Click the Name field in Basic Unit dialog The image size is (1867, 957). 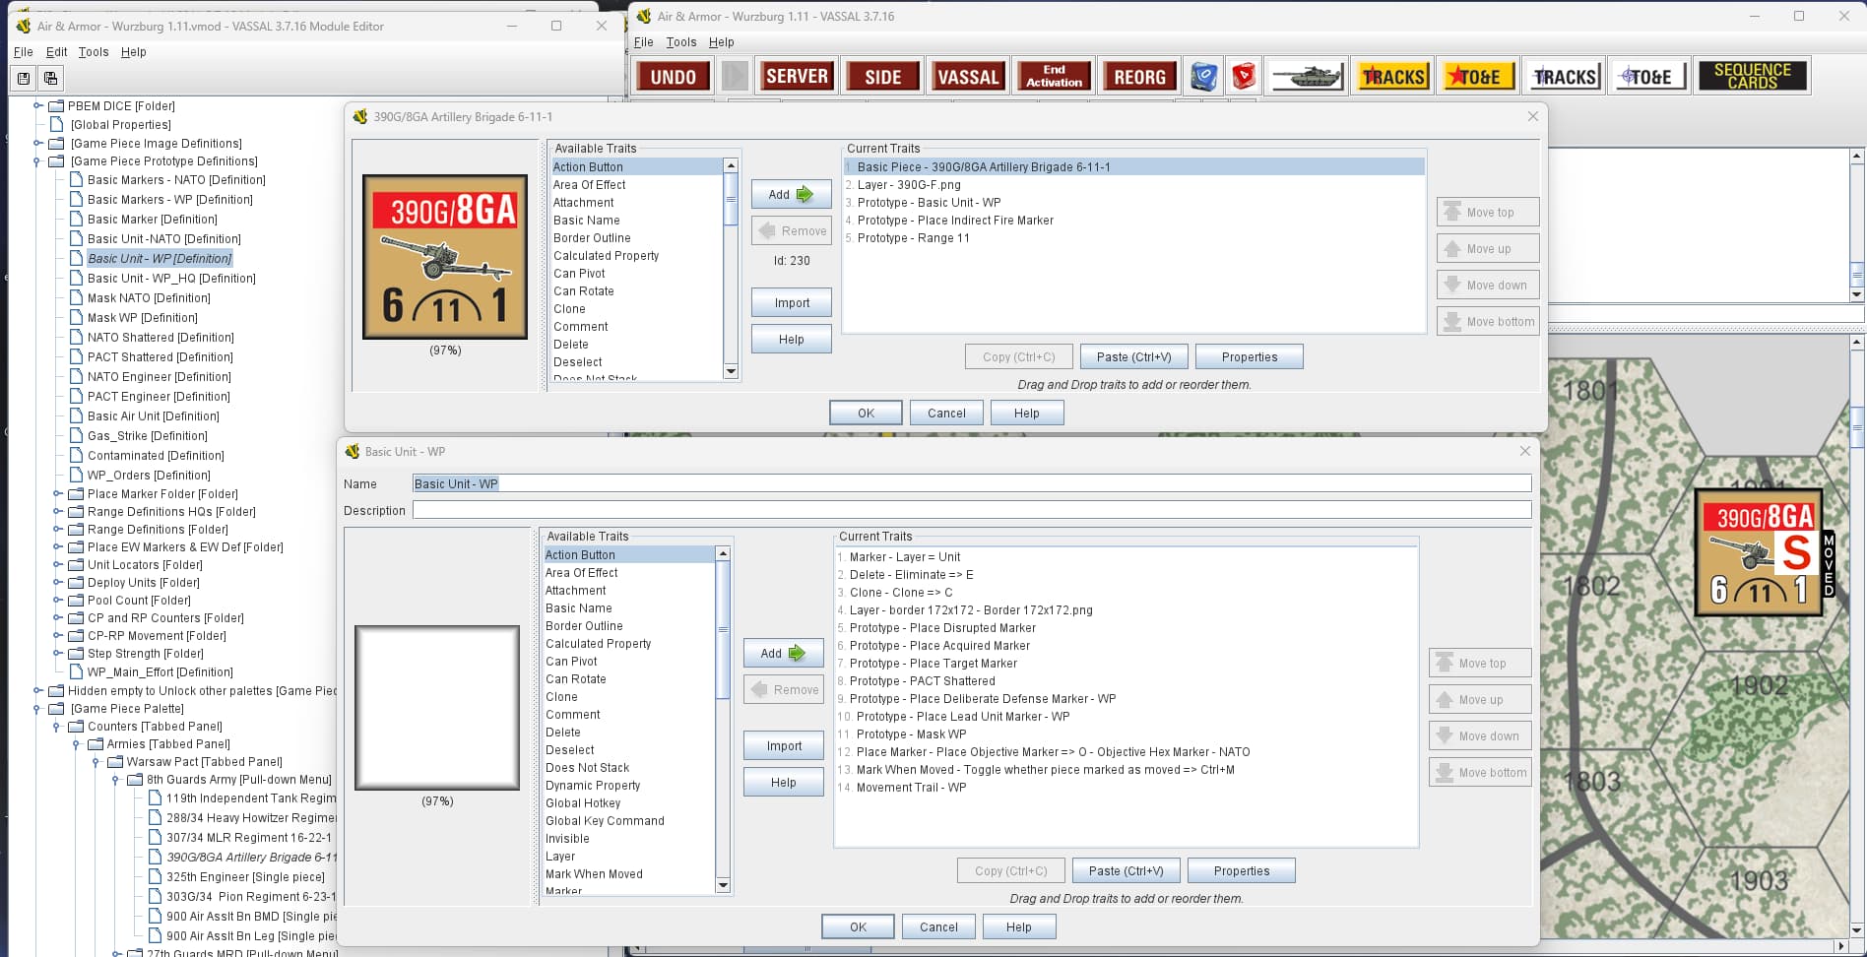click(x=971, y=483)
